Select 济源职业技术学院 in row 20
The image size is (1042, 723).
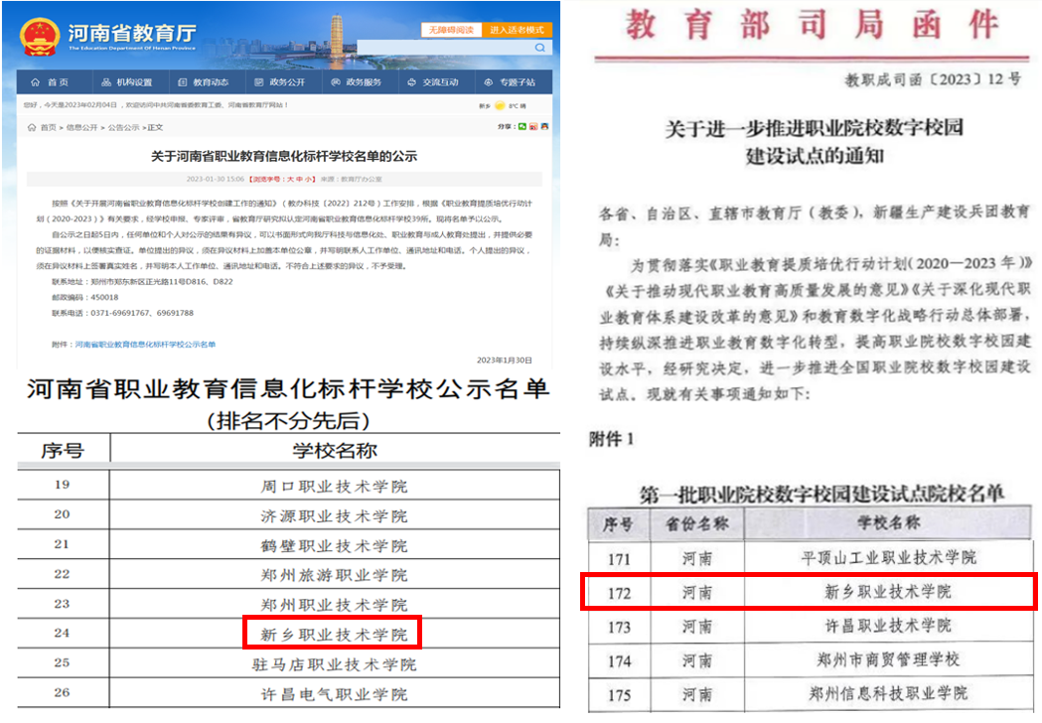point(335,516)
